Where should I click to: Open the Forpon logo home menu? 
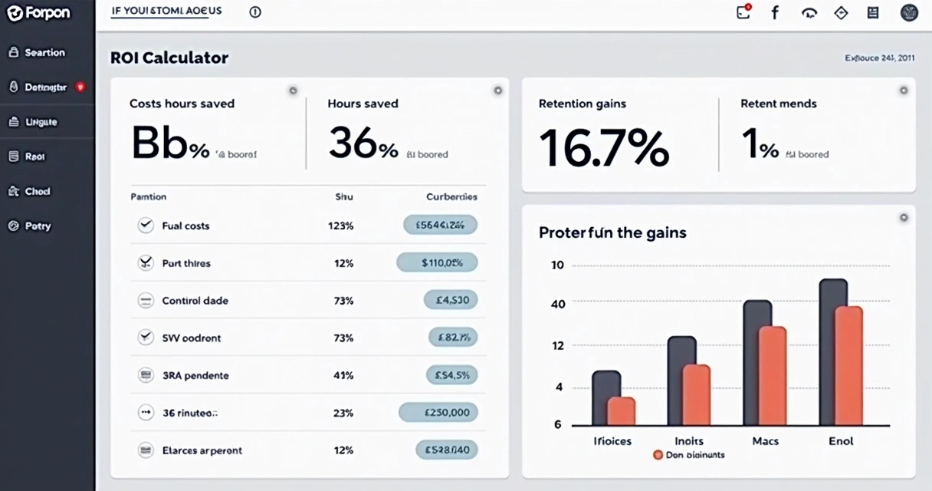(x=40, y=13)
